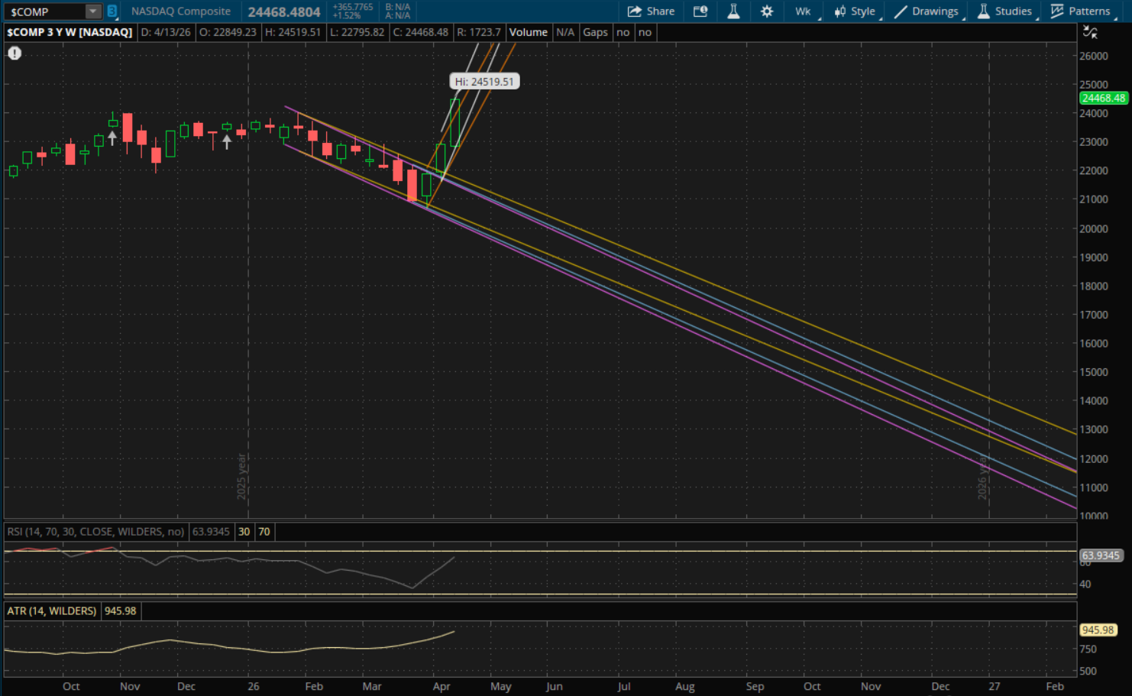Toggle the Volume label in chart header
This screenshot has height=696, width=1132.
(528, 32)
